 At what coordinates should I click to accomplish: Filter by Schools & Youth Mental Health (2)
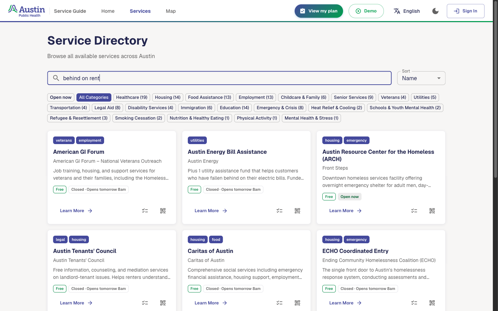tap(405, 108)
